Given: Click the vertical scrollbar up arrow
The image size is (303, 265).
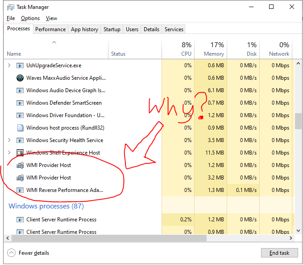Looking at the screenshot, I should tap(298, 63).
